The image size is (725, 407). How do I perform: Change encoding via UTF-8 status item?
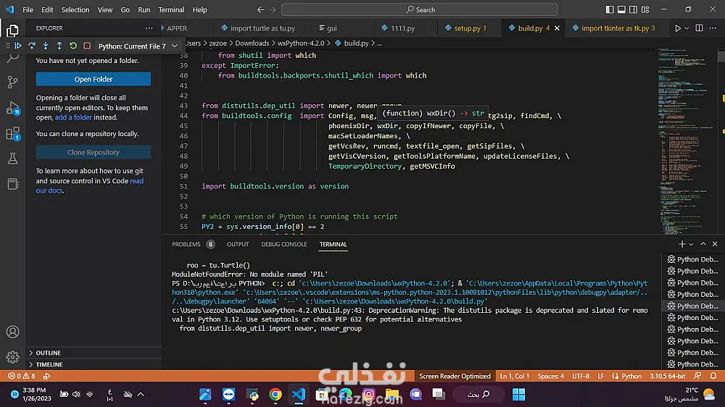point(581,376)
